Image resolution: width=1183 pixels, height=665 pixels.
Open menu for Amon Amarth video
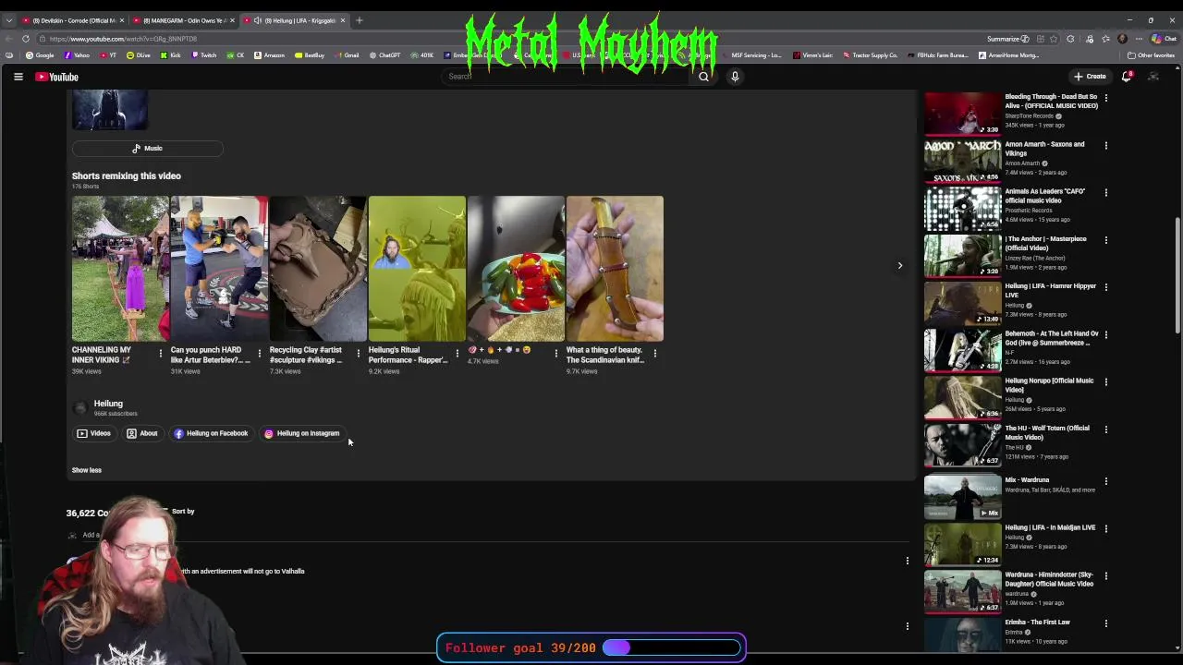(1105, 146)
